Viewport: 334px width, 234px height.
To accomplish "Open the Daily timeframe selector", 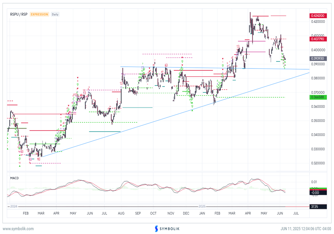I will 55,14.
